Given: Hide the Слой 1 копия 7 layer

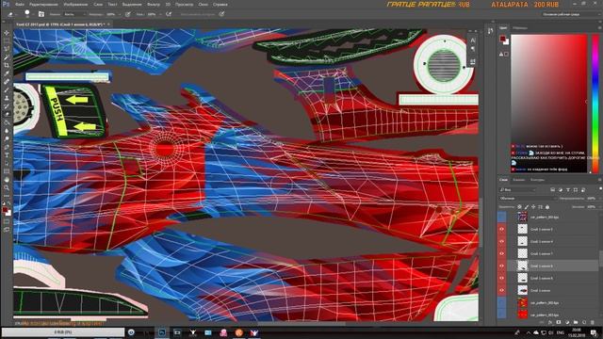Looking at the screenshot, I should pyautogui.click(x=501, y=253).
